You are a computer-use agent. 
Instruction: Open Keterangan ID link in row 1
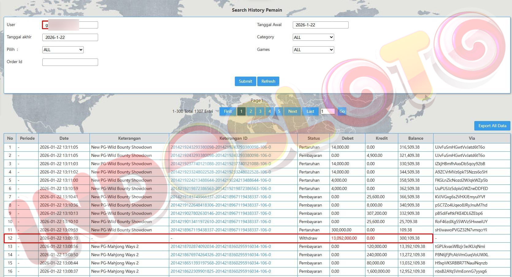tap(220, 147)
